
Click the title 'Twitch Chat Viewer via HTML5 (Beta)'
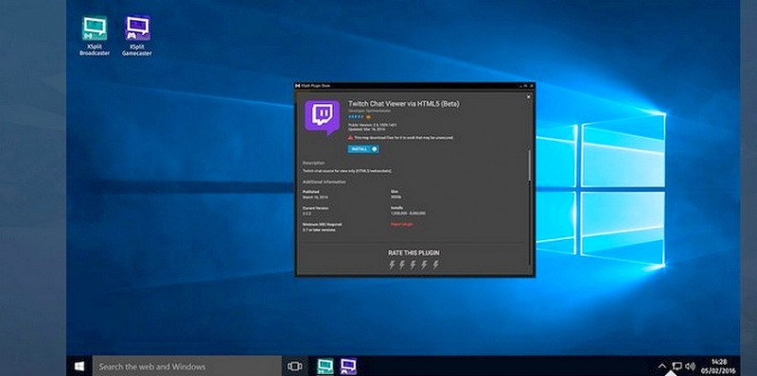point(404,104)
